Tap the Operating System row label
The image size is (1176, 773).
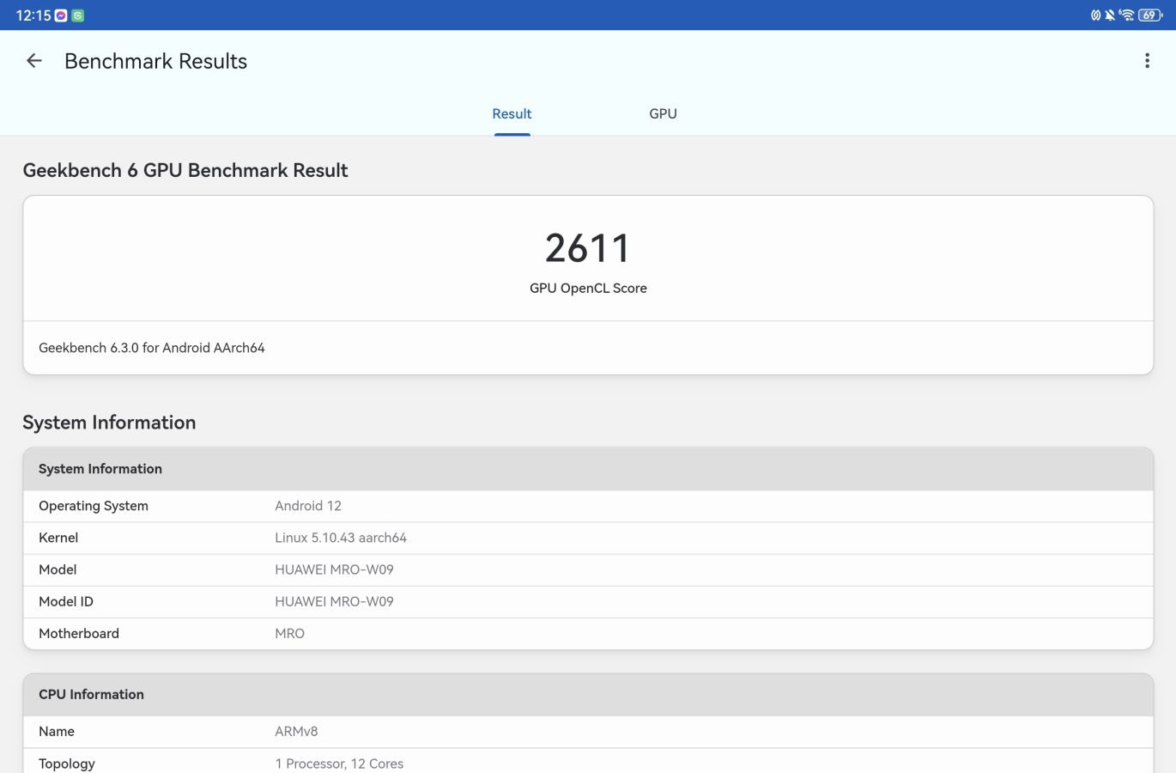(94, 506)
